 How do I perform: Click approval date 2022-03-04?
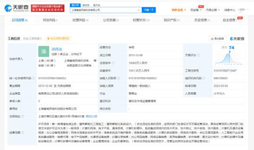coord(221,86)
